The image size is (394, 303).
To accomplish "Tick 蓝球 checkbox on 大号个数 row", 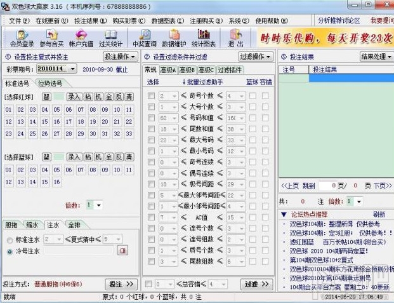I will [x=253, y=107].
